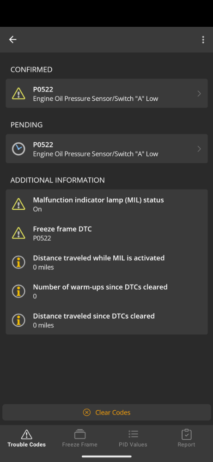Select the Malfunction indicator lamp status row
The width and height of the screenshot is (213, 462).
coord(107,204)
